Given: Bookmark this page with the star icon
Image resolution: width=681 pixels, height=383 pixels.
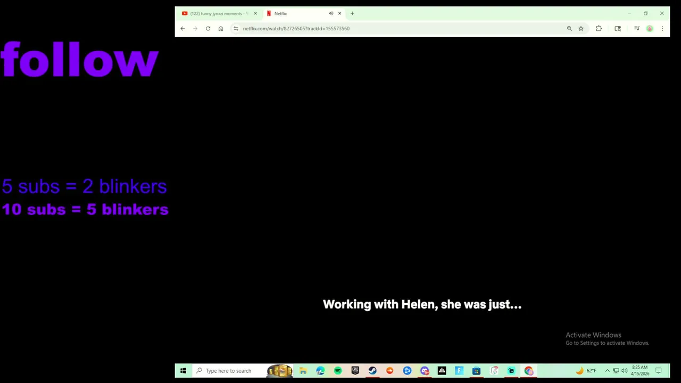Looking at the screenshot, I should click(x=581, y=29).
